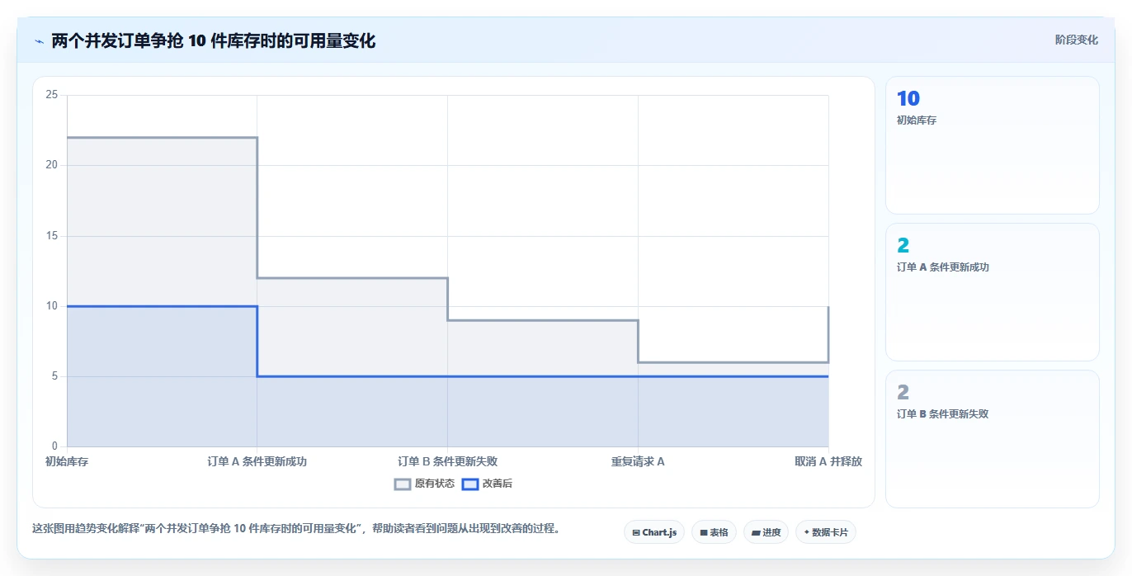
Task: Click the 初始库存 card label
Action: point(917,120)
